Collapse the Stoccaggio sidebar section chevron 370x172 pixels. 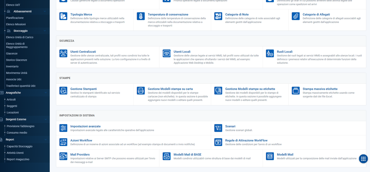click(45, 31)
